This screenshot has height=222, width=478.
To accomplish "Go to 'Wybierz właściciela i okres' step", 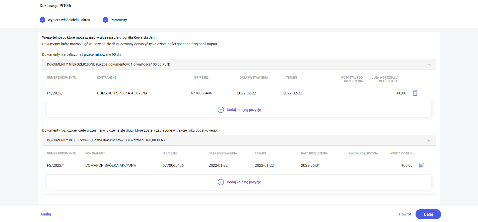I will coord(69,20).
